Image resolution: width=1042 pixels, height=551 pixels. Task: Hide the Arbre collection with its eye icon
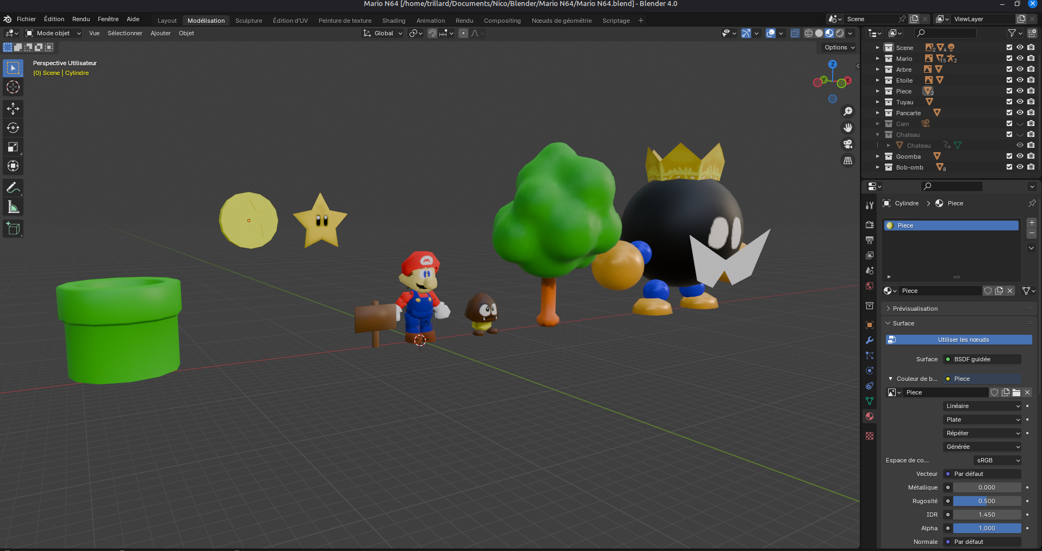(1020, 69)
